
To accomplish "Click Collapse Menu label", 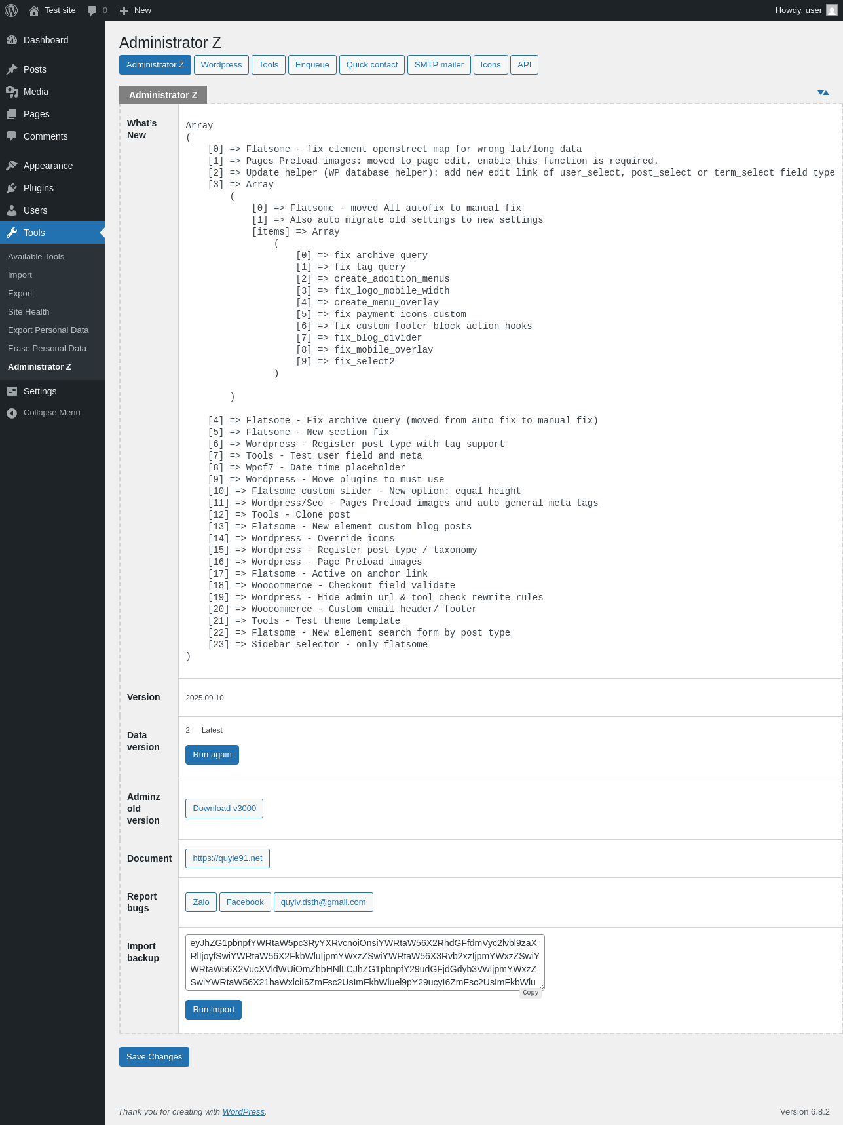I will coord(52,413).
